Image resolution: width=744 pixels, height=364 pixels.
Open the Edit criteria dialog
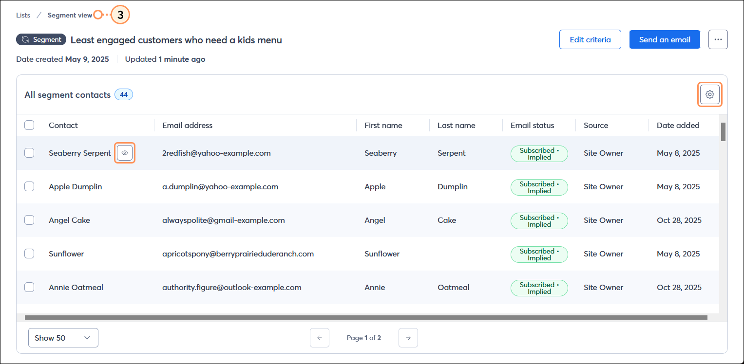[x=590, y=39]
